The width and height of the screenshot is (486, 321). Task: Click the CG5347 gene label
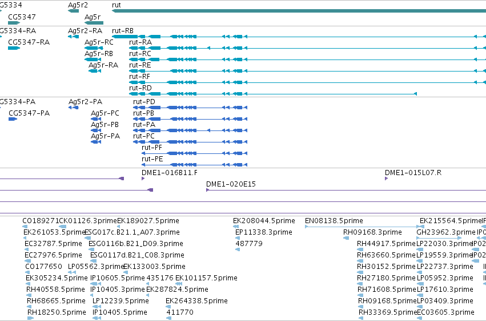(x=22, y=17)
